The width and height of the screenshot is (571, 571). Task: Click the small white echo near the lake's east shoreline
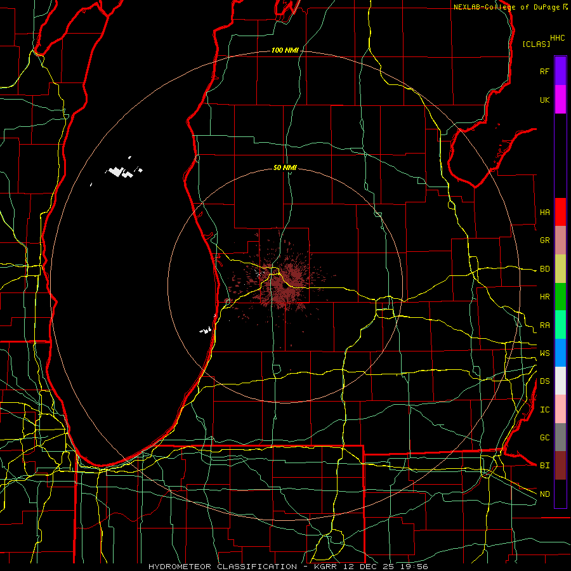click(x=206, y=331)
